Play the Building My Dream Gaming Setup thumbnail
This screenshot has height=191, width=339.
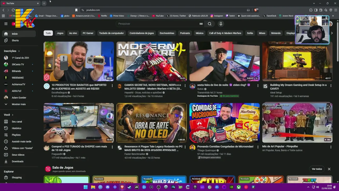pos(297,61)
